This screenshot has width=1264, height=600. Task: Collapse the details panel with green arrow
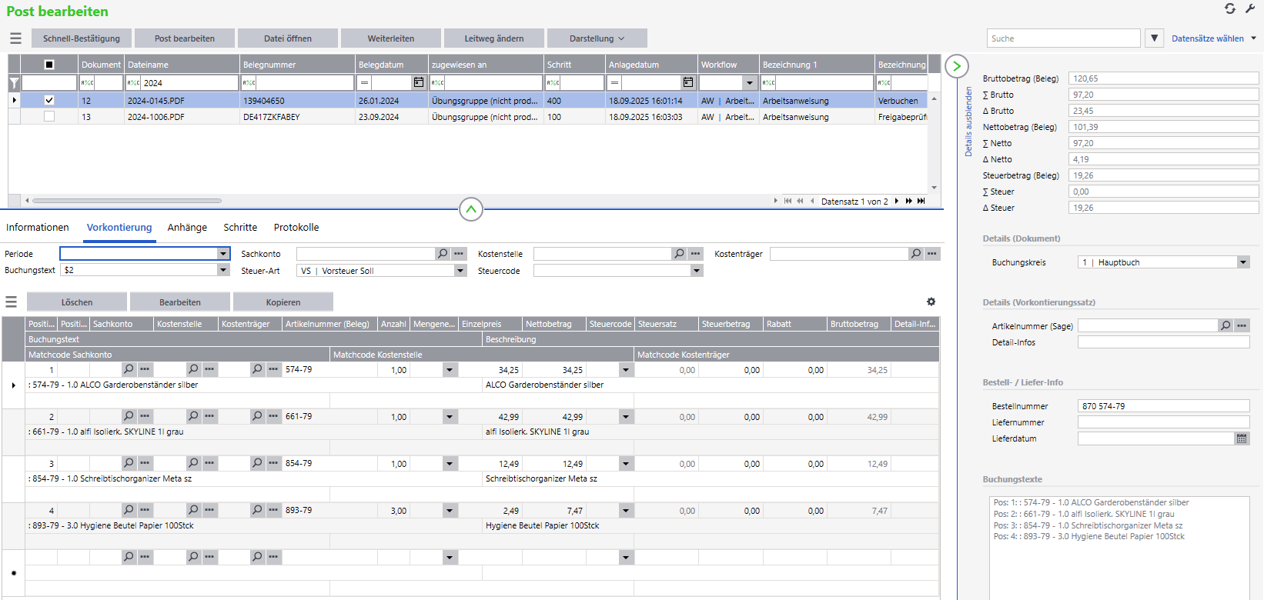pyautogui.click(x=956, y=66)
